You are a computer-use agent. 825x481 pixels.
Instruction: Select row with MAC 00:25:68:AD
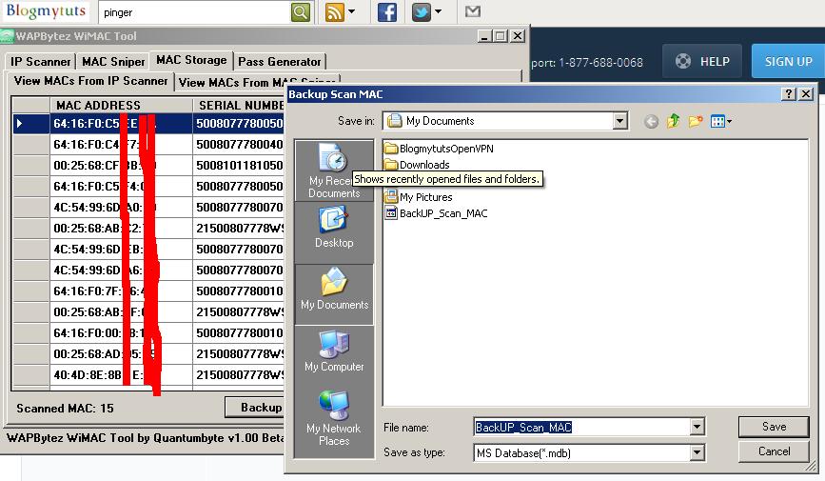[148, 354]
